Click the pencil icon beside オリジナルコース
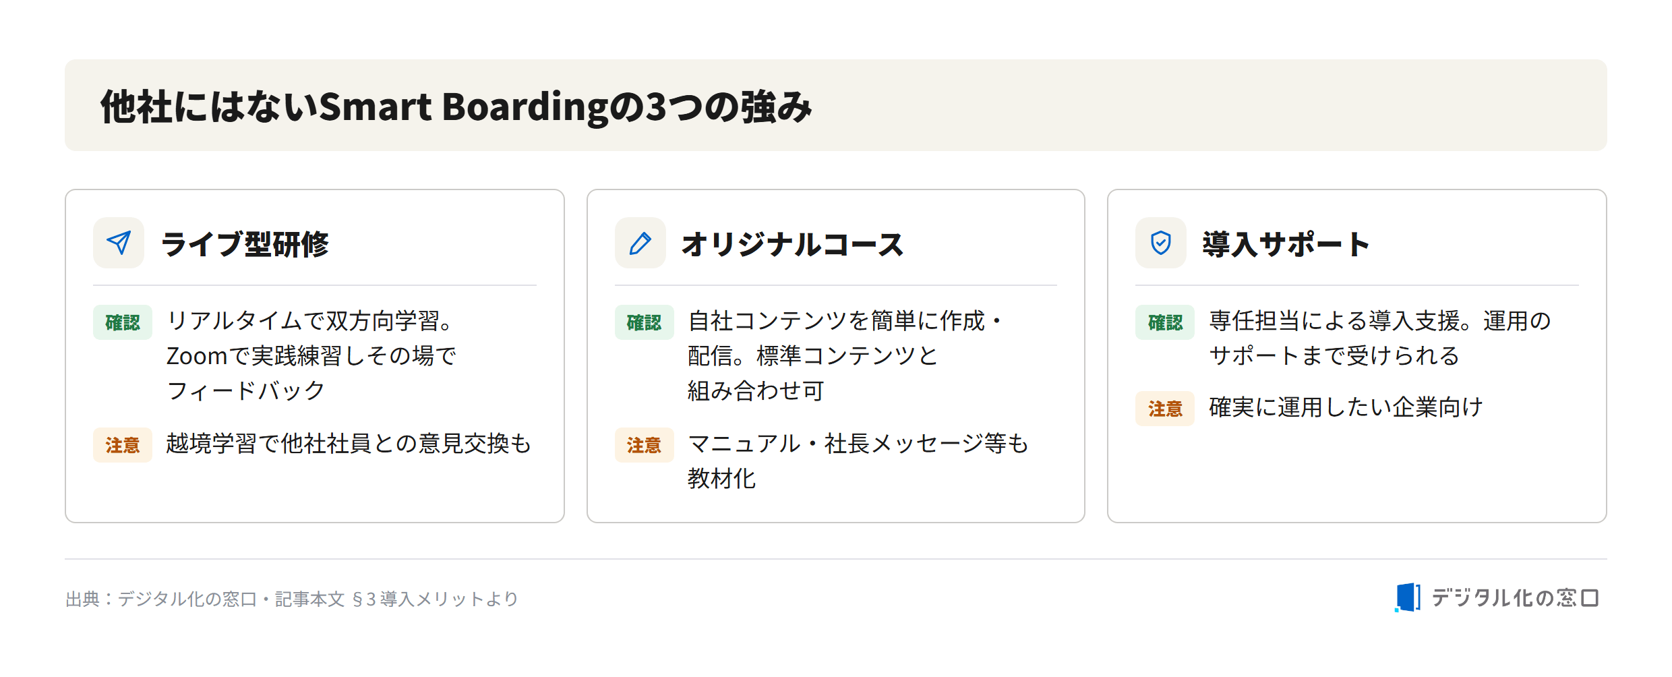This screenshot has width=1672, height=677. 640,243
